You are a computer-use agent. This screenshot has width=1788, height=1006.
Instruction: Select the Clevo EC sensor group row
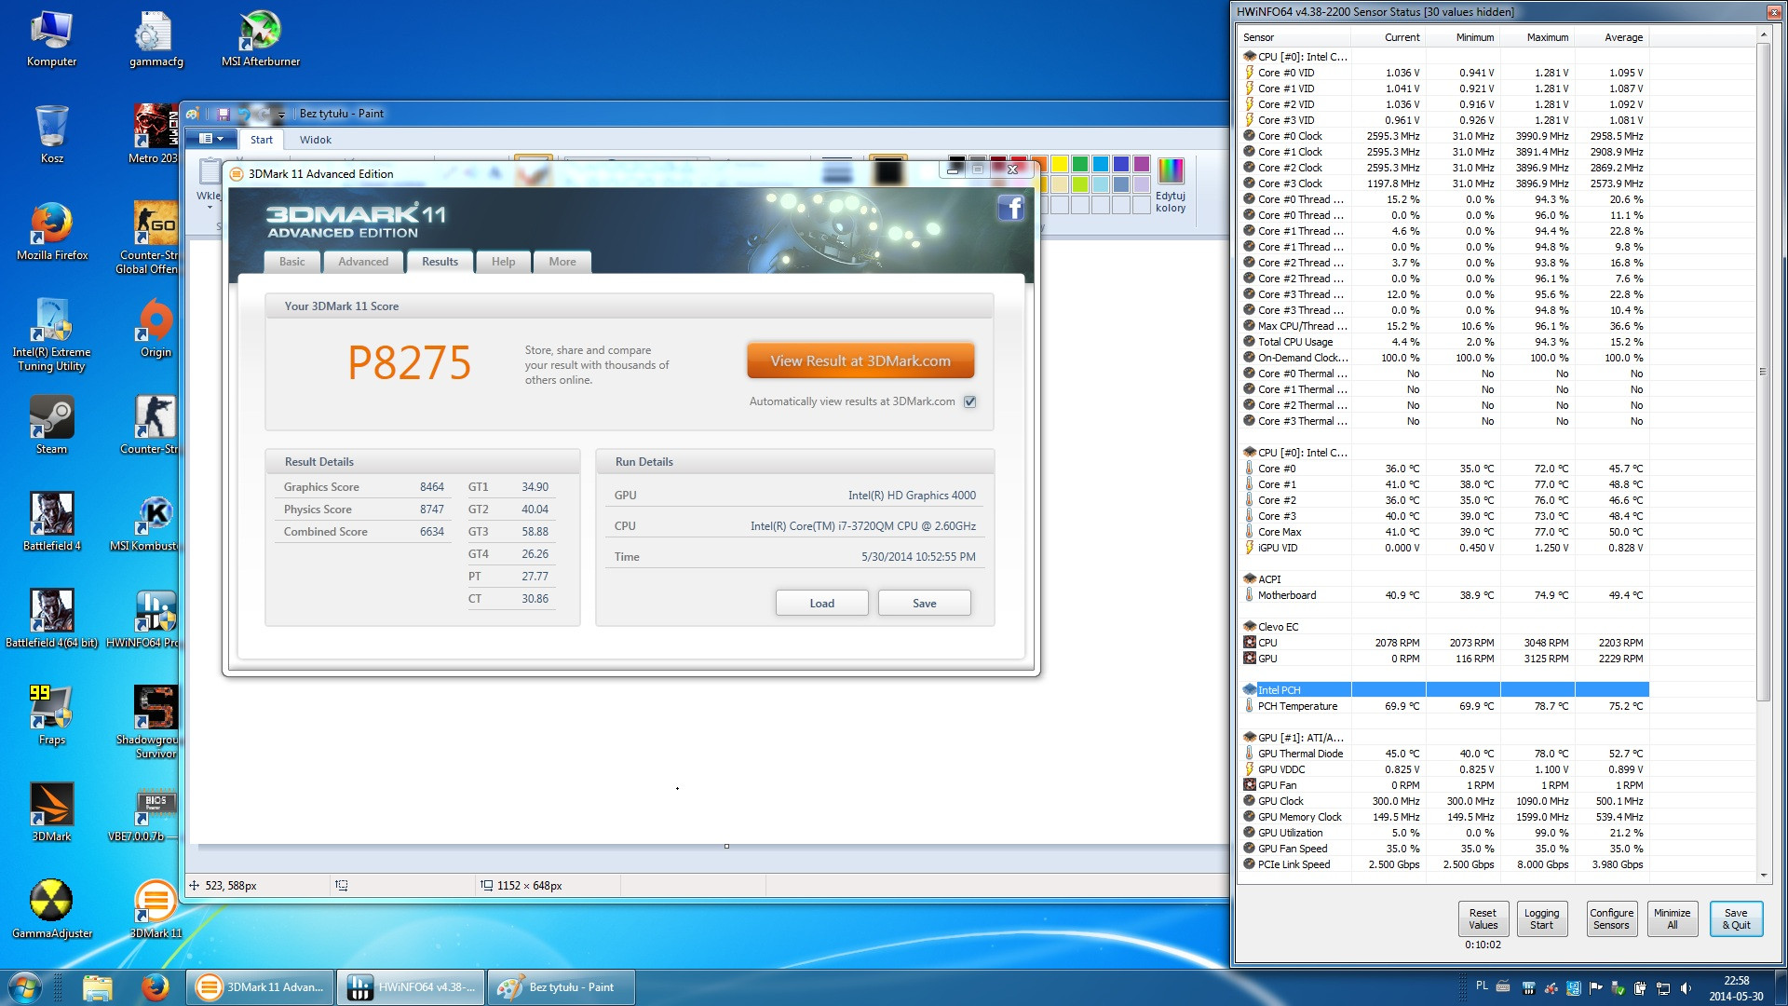click(x=1445, y=627)
